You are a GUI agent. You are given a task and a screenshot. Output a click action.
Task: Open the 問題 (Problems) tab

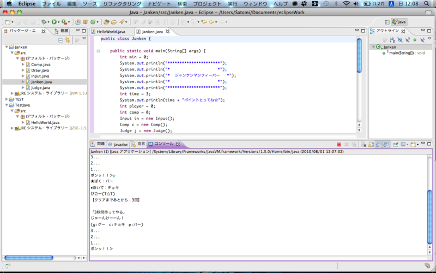click(x=98, y=144)
